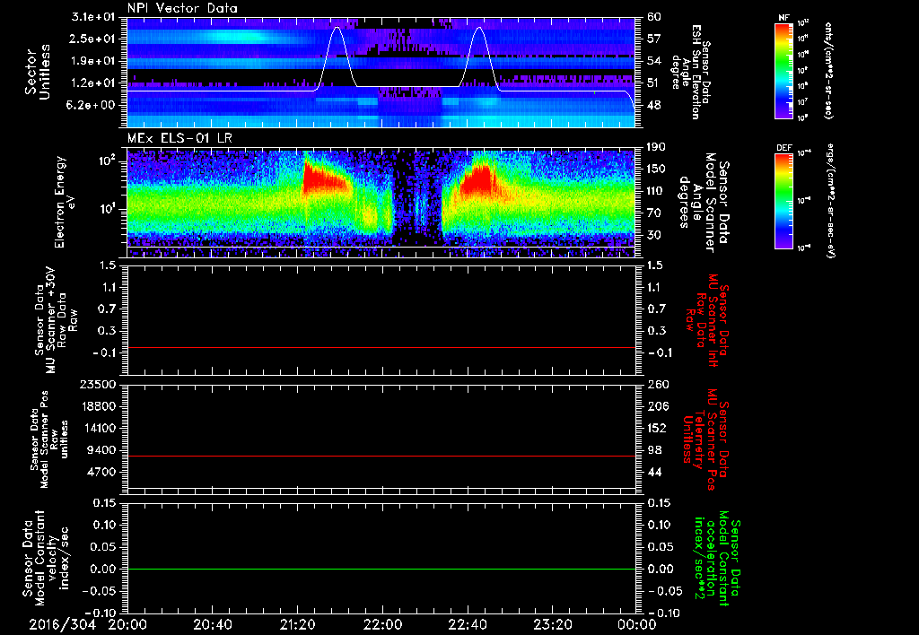Viewport: 919px width, 635px height.
Task: Click the red electron flux burst after 21:20
Action: click(x=325, y=178)
